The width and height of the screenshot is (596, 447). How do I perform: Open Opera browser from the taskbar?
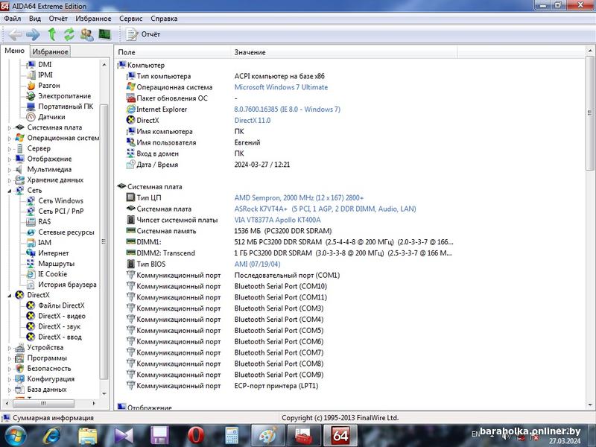pyautogui.click(x=196, y=436)
